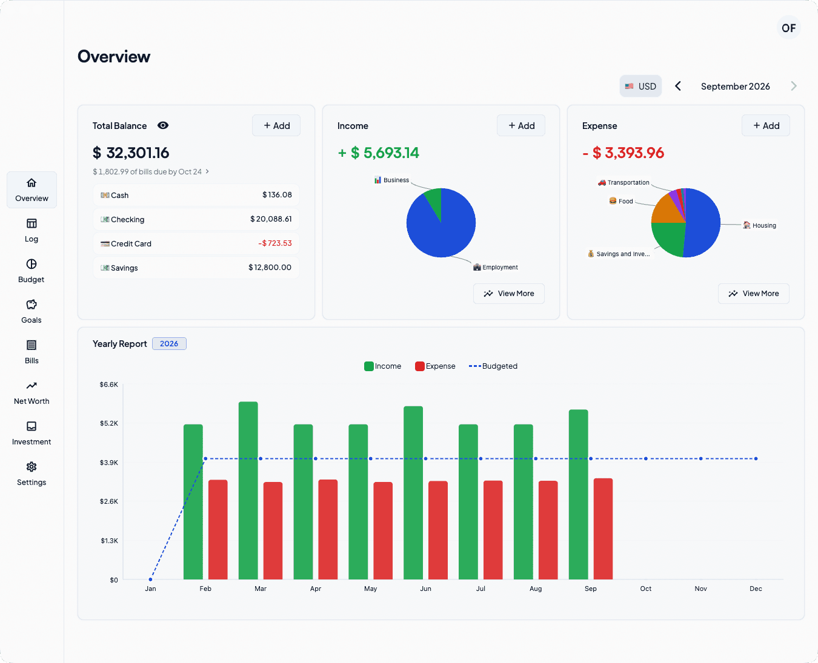Open the Bills list icon
This screenshot has width=818, height=663.
tap(32, 345)
